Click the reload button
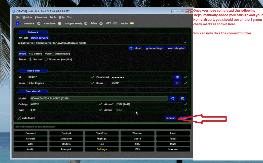This screenshot has height=163, width=263. click(x=135, y=48)
